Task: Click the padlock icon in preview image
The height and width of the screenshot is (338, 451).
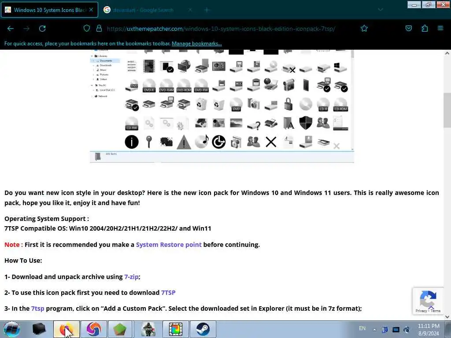Action: point(288,104)
